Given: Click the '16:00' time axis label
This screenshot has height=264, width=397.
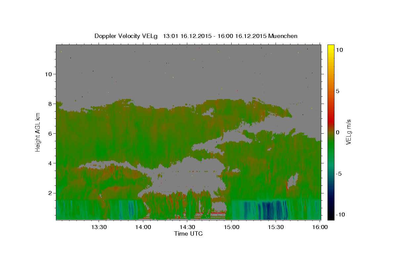Looking at the screenshot, I should pyautogui.click(x=320, y=227).
